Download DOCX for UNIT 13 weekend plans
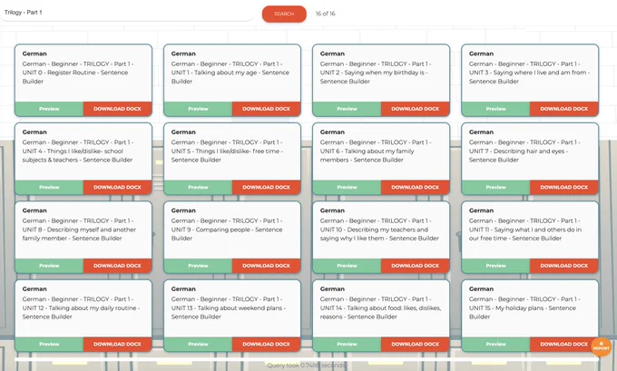This screenshot has height=371, width=617. click(267, 345)
